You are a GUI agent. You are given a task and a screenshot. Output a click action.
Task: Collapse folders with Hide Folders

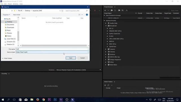[x=7, y=58]
